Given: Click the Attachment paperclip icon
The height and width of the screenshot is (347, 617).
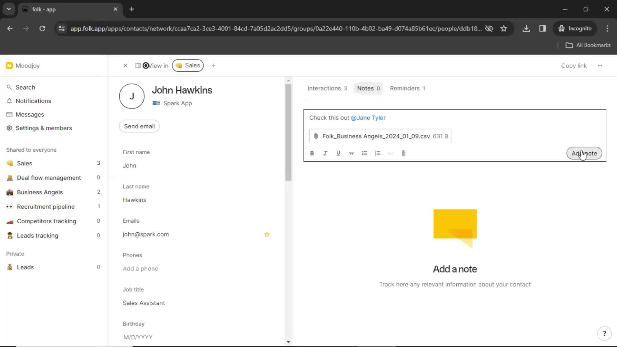Looking at the screenshot, I should [x=403, y=153].
